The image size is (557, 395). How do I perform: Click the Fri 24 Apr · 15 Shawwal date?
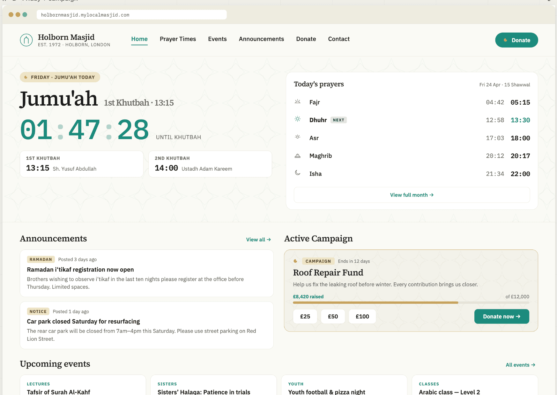pos(505,85)
